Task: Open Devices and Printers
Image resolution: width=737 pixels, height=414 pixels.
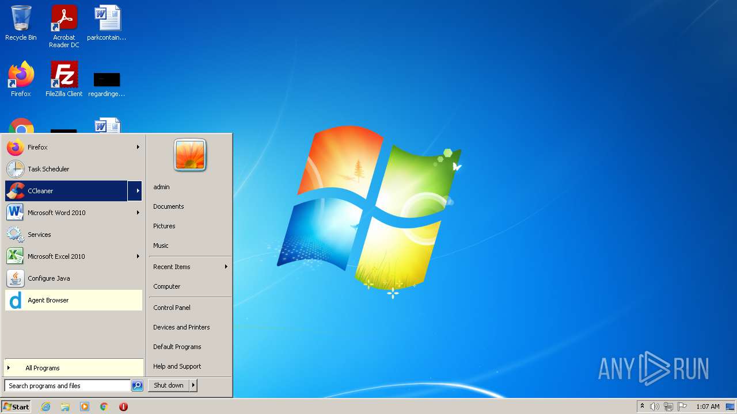Action: pos(181,327)
